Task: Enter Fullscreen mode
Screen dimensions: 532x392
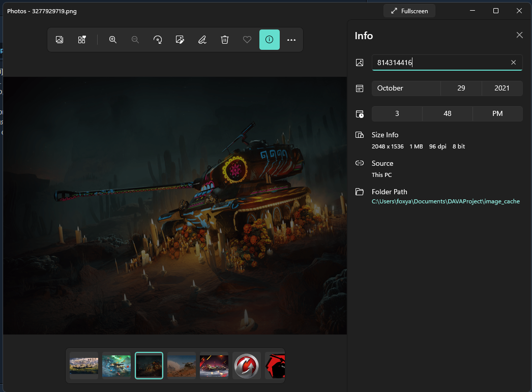Action: click(x=409, y=11)
